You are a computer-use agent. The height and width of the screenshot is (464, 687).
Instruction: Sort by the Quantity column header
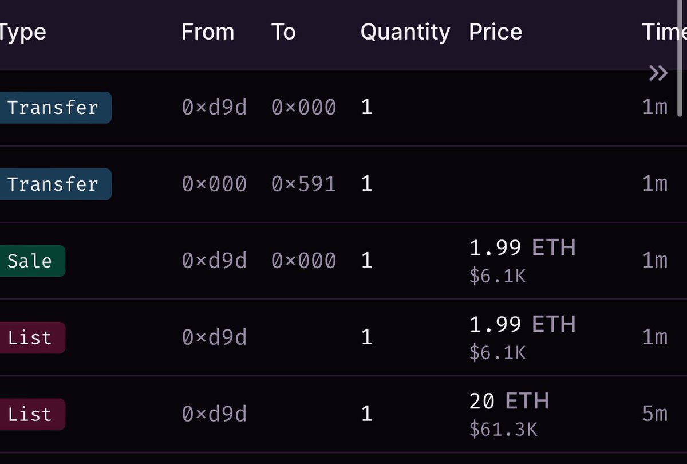[405, 33]
